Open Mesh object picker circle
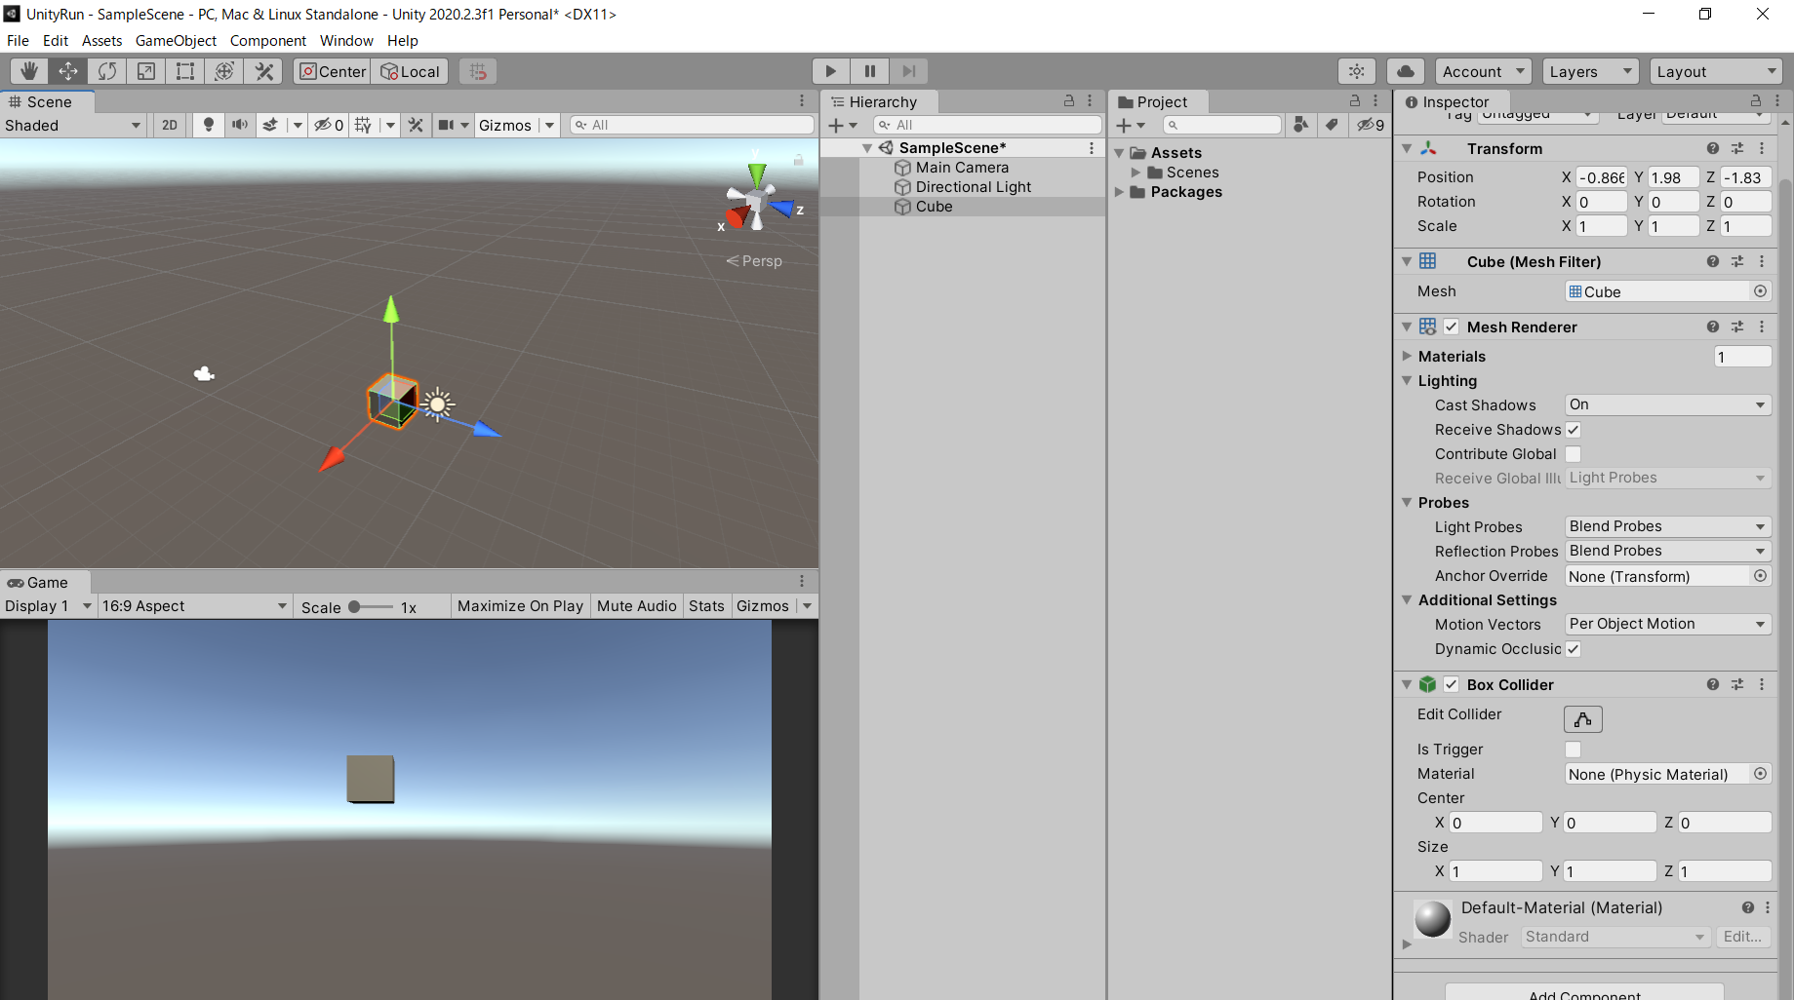This screenshot has width=1794, height=1000. pos(1761,291)
